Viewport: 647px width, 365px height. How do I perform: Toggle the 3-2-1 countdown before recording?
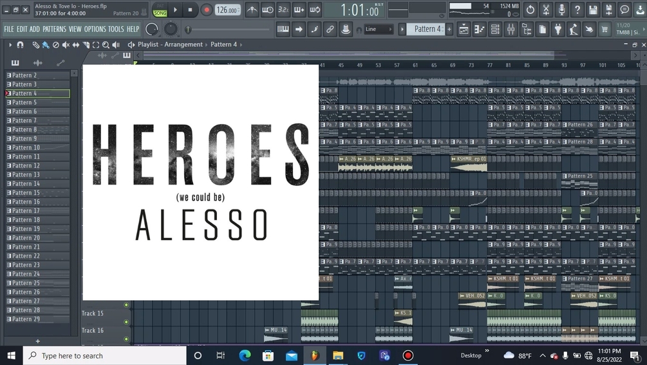pos(283,10)
